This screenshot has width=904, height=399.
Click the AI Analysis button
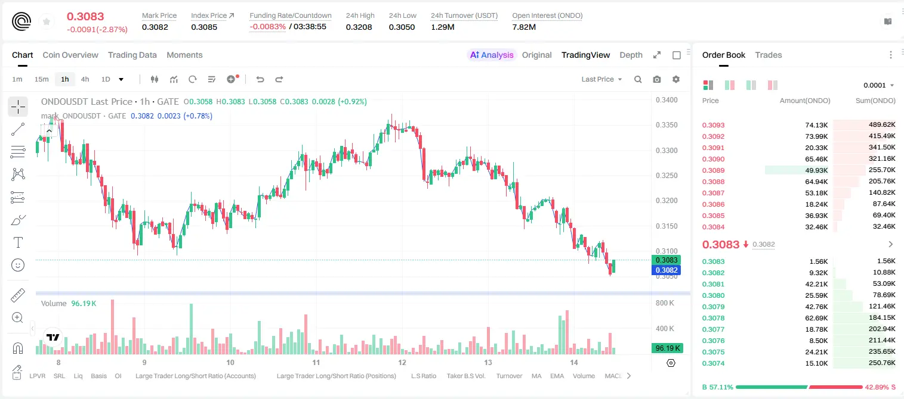(x=491, y=55)
